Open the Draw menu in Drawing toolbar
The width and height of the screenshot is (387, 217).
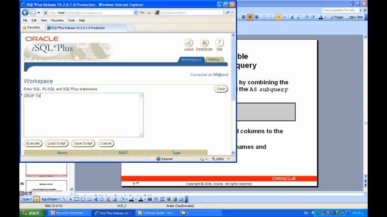(27, 199)
